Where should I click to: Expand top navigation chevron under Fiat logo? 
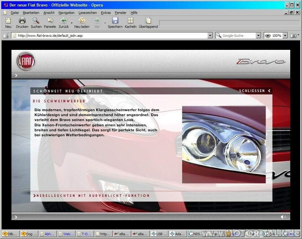tap(16, 76)
